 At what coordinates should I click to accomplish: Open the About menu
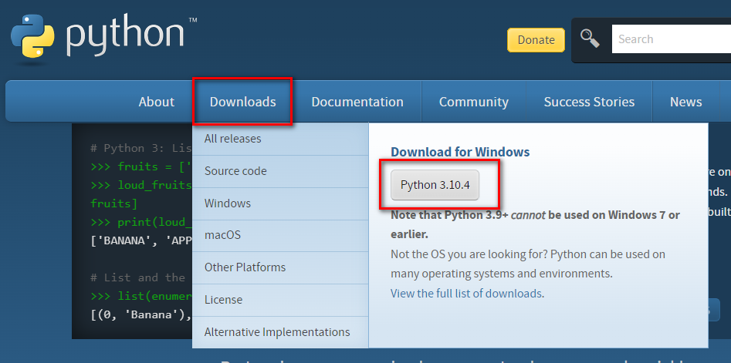156,102
